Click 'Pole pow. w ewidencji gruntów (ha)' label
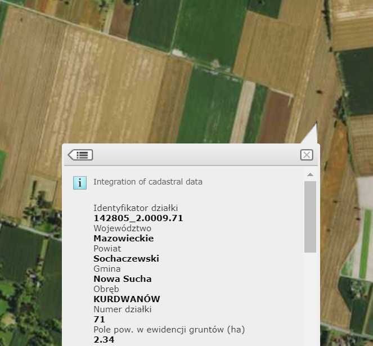Image resolution: width=373 pixels, height=346 pixels. pos(169,330)
